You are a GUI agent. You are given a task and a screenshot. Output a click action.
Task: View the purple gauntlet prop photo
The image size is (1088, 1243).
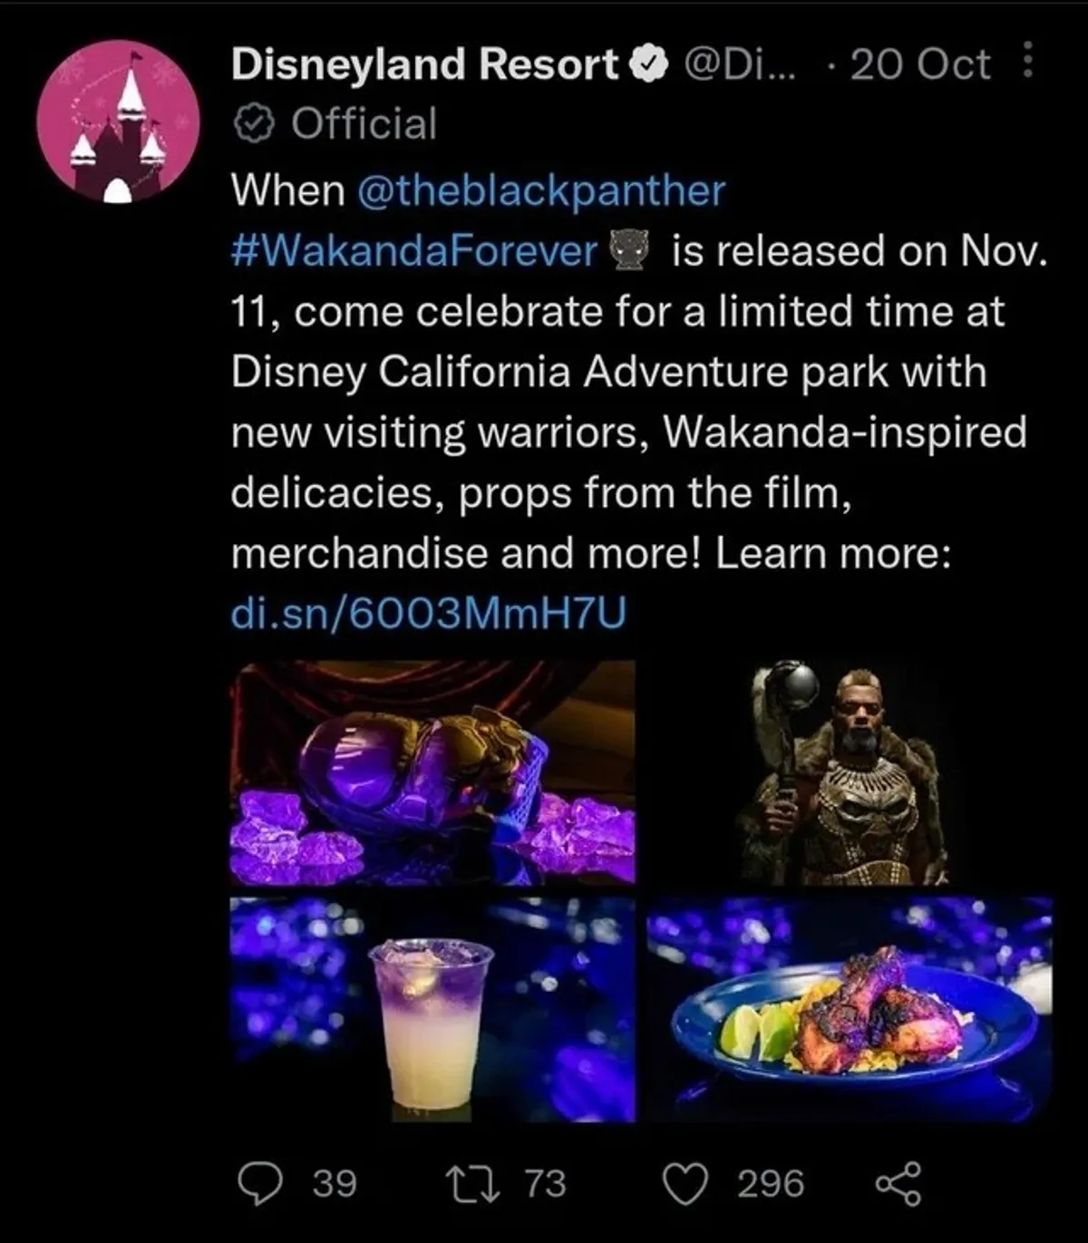pos(432,773)
